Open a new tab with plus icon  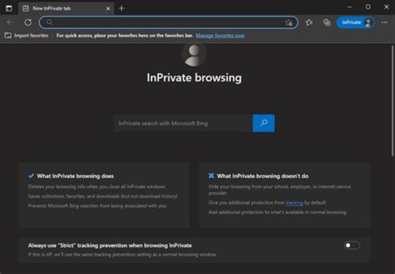tap(121, 8)
